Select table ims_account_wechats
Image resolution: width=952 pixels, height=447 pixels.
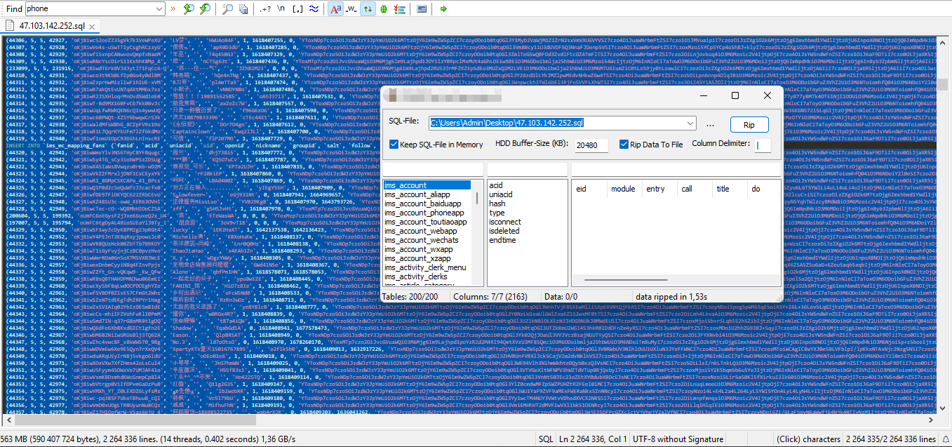click(427, 240)
